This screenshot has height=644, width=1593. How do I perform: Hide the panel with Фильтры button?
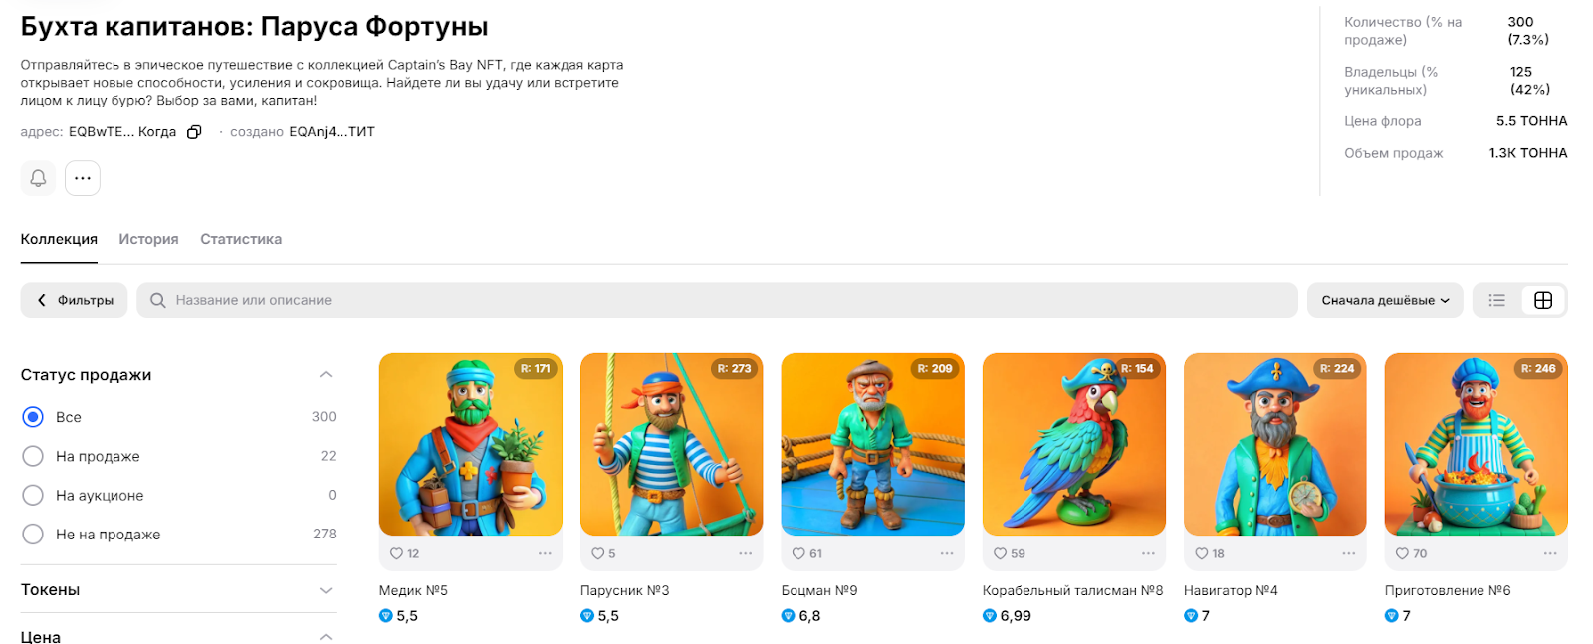click(74, 300)
